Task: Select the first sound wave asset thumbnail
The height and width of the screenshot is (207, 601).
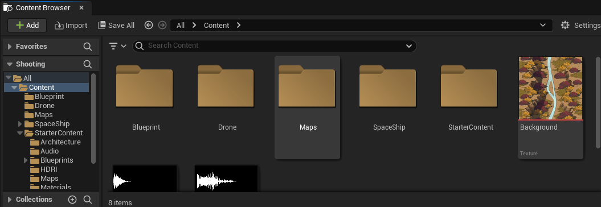Action: tap(145, 179)
